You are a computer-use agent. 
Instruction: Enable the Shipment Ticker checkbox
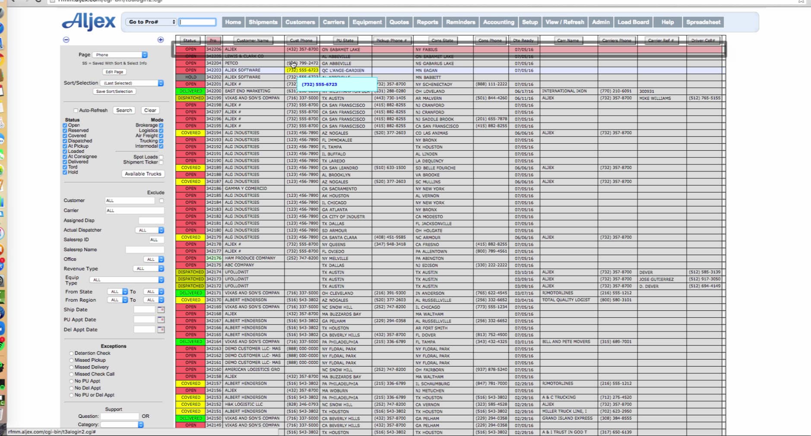[161, 162]
